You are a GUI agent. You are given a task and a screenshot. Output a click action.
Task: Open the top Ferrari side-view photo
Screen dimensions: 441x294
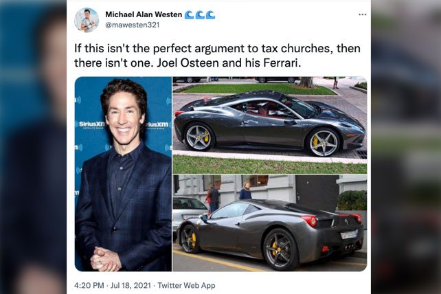tap(270, 125)
